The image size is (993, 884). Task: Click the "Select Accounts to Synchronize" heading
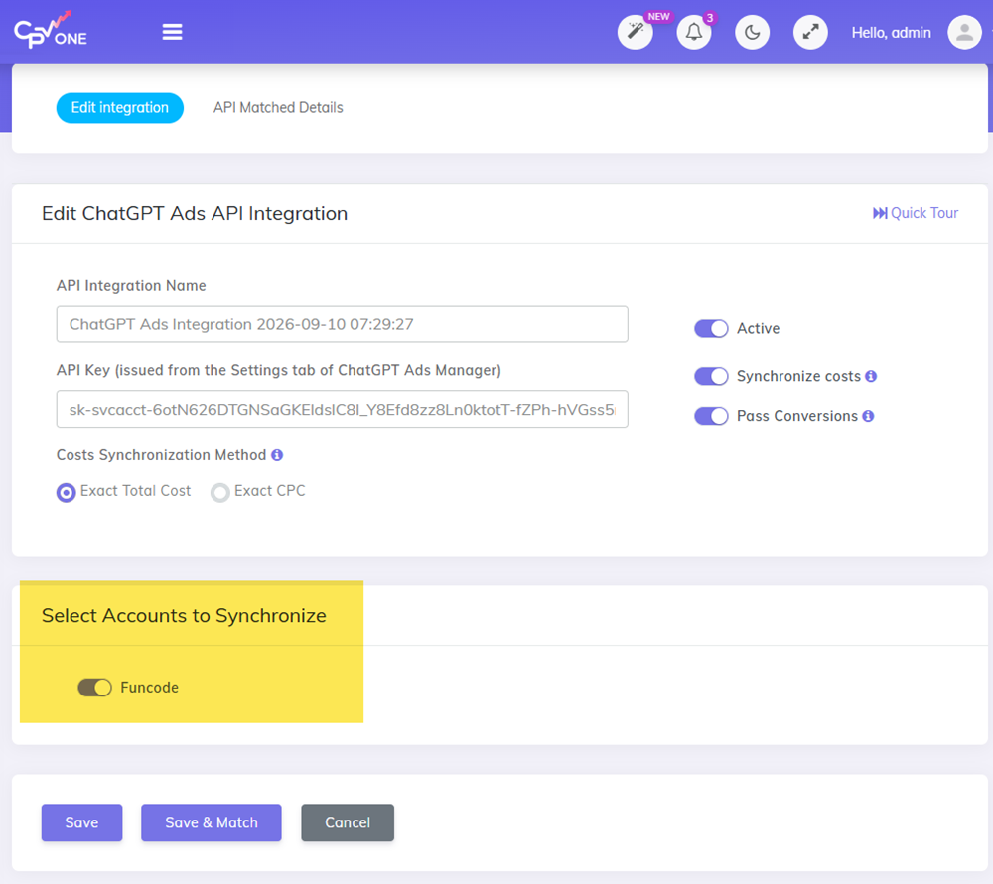point(184,616)
